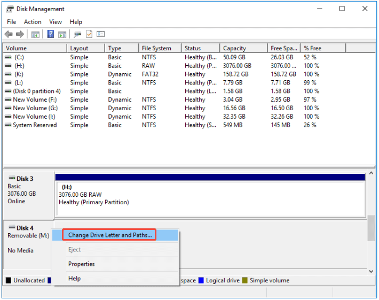Select Help in the context menu
This screenshot has width=379, height=300.
coord(115,279)
